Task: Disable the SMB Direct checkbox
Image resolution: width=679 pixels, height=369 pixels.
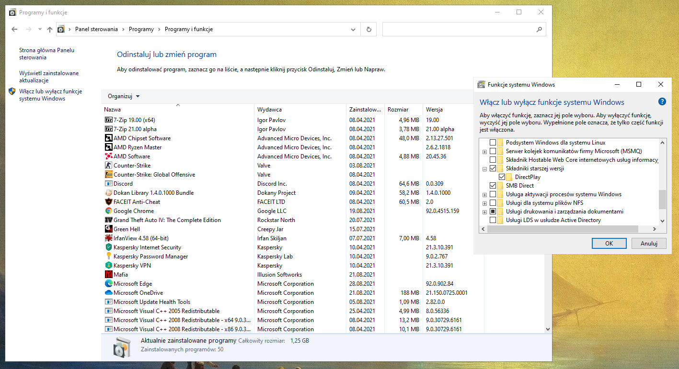Action: [493, 186]
